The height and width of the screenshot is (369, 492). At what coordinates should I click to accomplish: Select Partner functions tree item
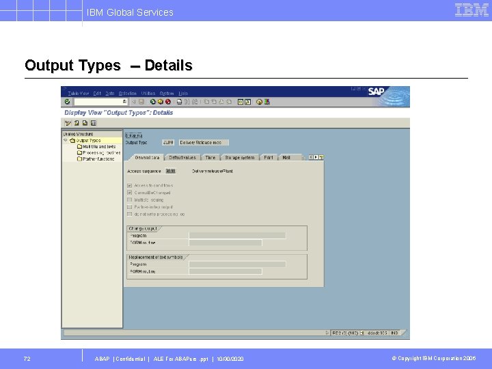pos(98,159)
